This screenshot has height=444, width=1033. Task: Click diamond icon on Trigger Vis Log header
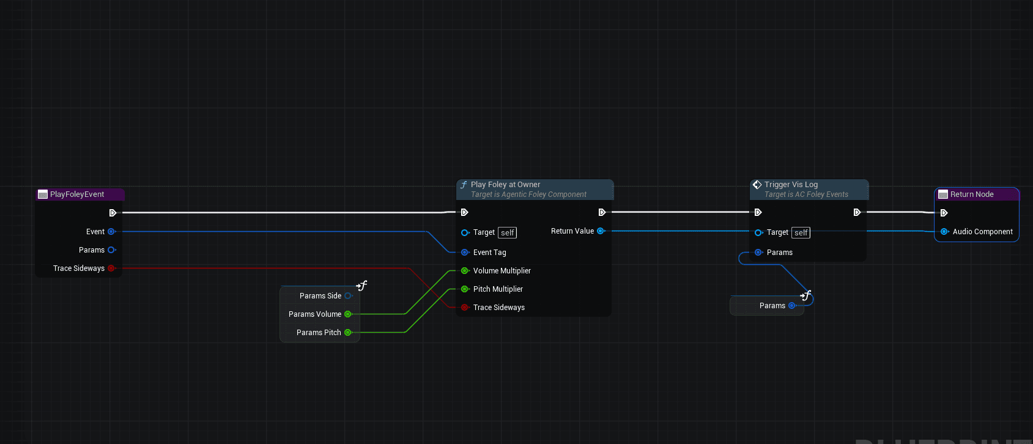click(x=757, y=185)
